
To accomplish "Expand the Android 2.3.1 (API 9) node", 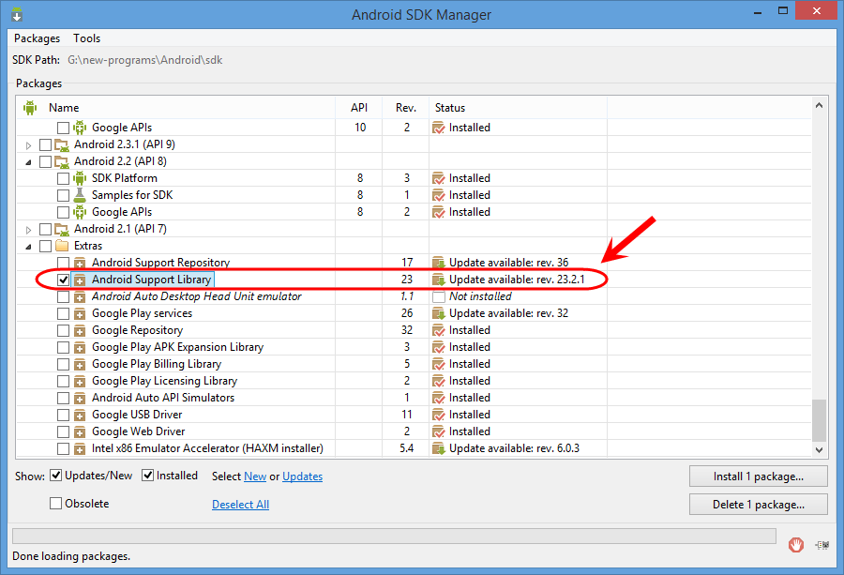I will pos(28,145).
